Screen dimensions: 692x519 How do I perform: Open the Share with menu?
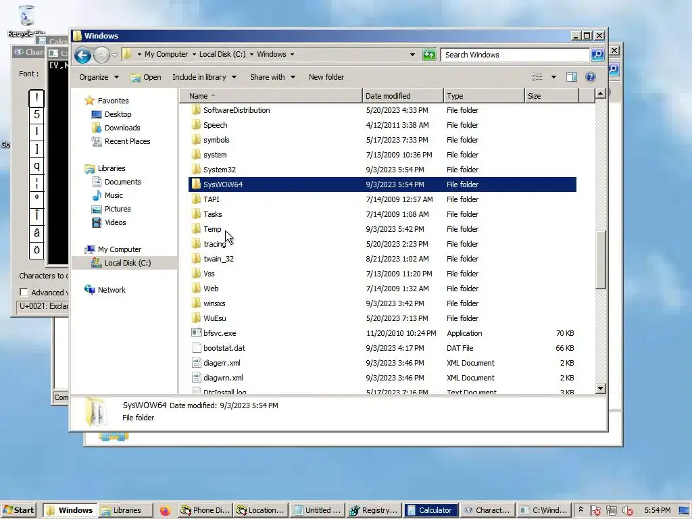(x=272, y=77)
